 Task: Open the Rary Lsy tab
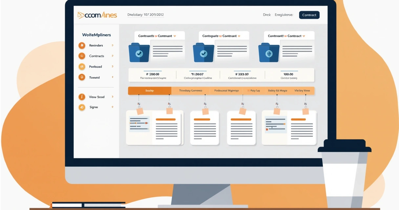point(255,91)
